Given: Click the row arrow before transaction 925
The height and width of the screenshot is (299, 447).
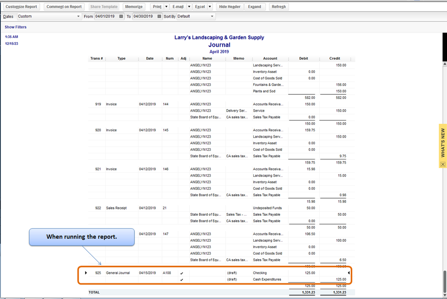Looking at the screenshot, I should point(86,273).
